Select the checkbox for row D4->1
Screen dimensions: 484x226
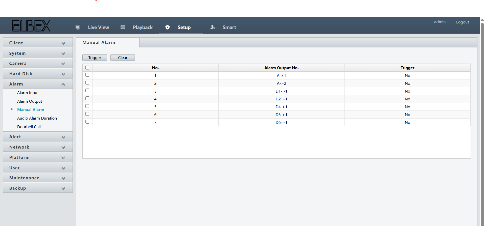click(x=87, y=106)
